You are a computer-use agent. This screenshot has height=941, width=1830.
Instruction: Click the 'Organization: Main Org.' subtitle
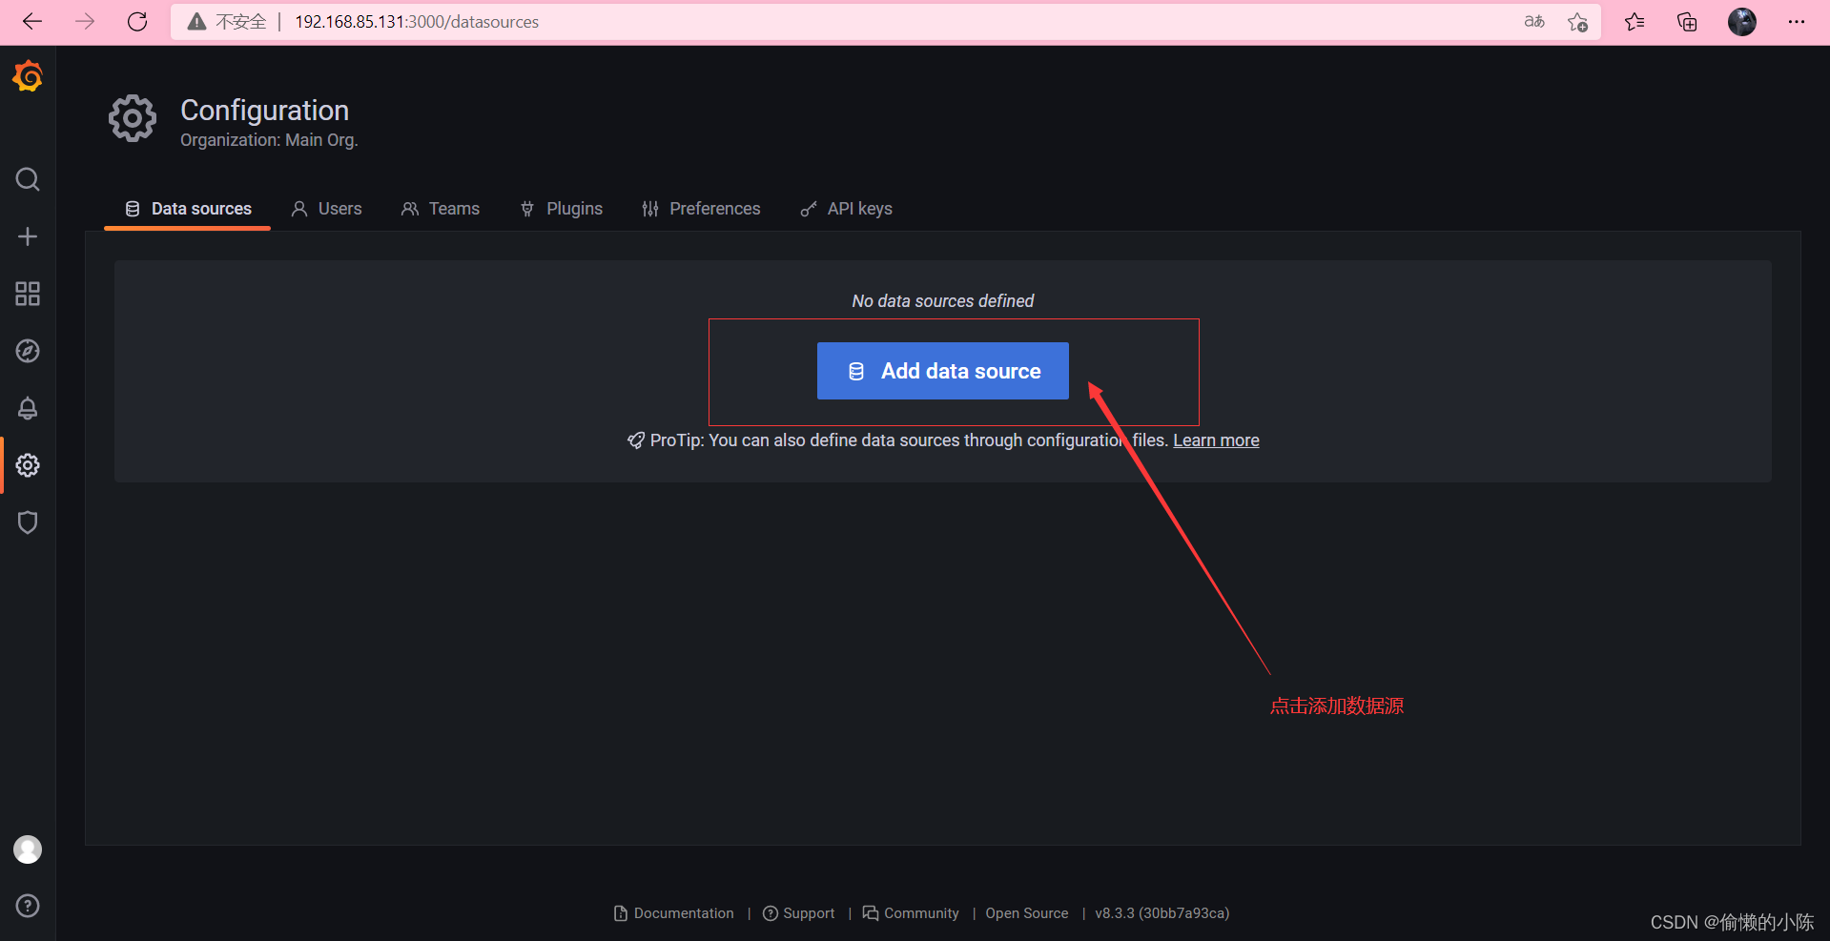coord(269,140)
